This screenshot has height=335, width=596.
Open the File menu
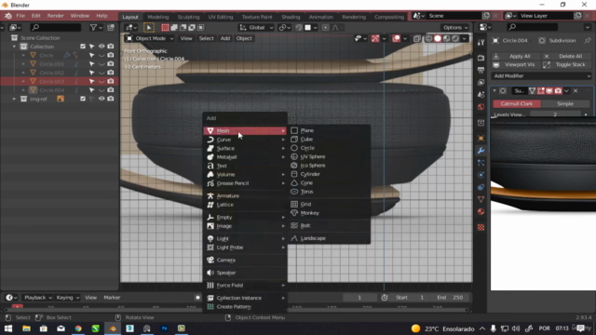[x=20, y=16]
